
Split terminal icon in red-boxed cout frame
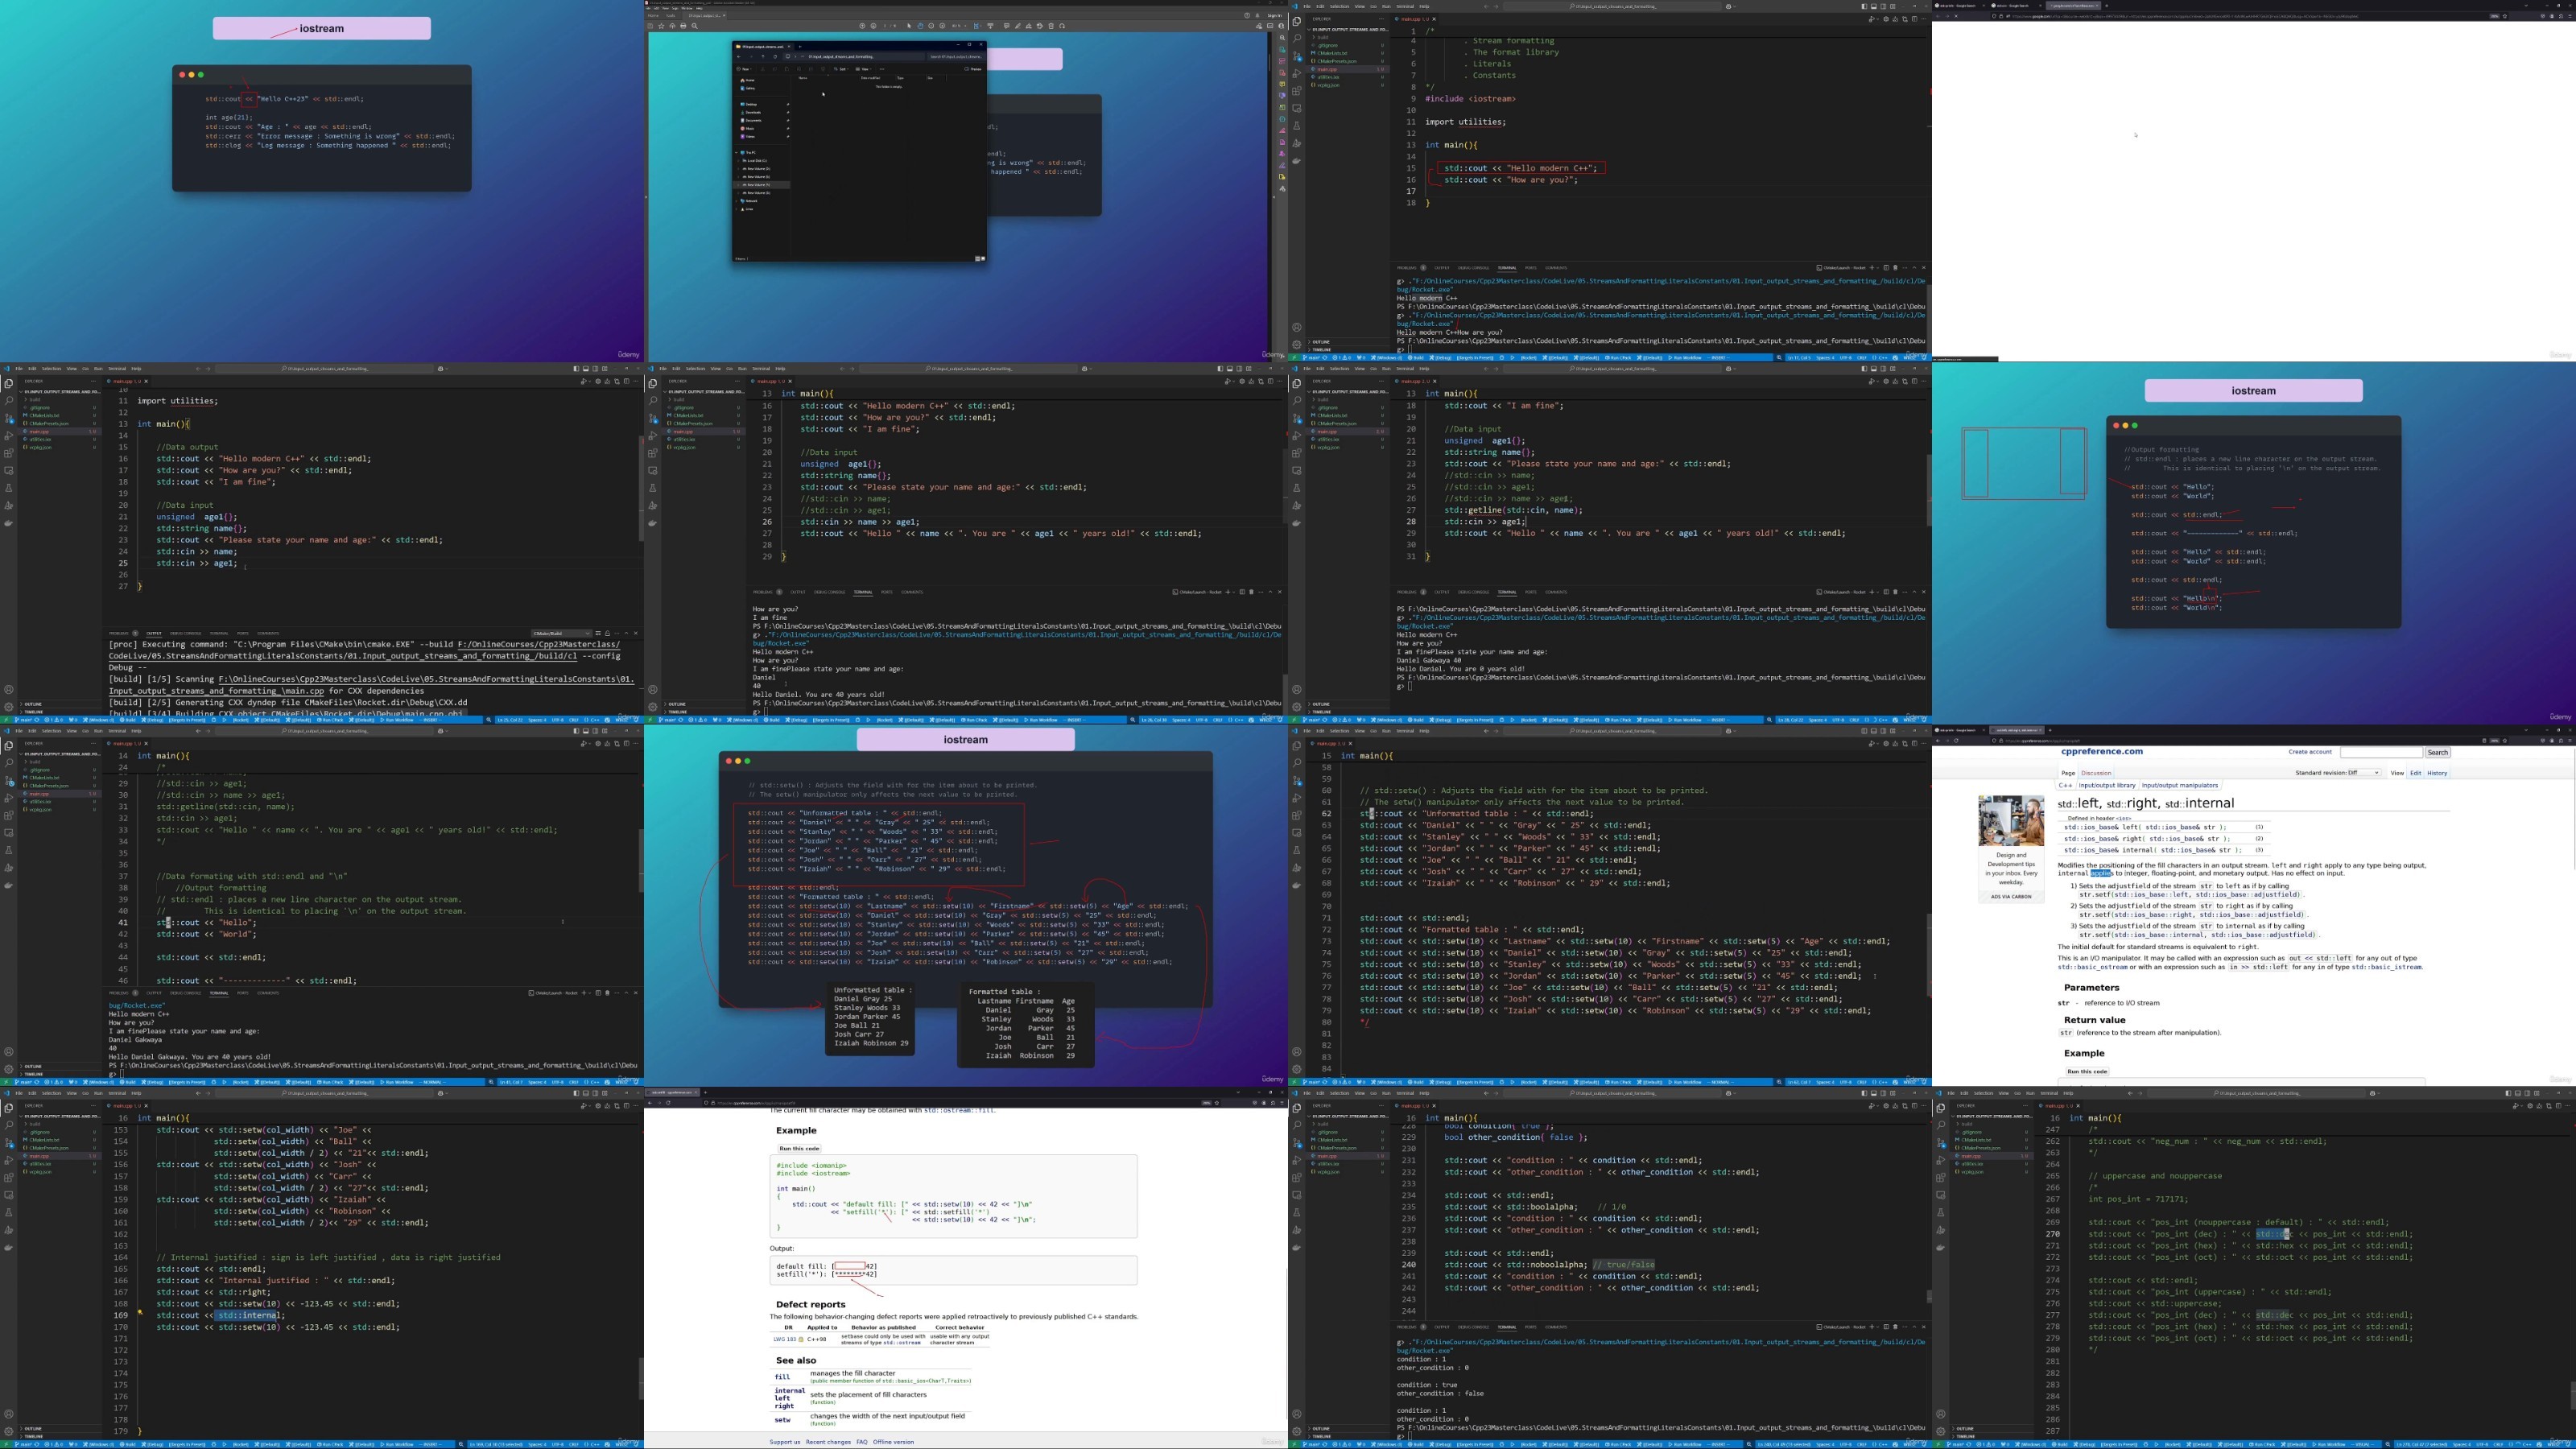[x=1886, y=268]
